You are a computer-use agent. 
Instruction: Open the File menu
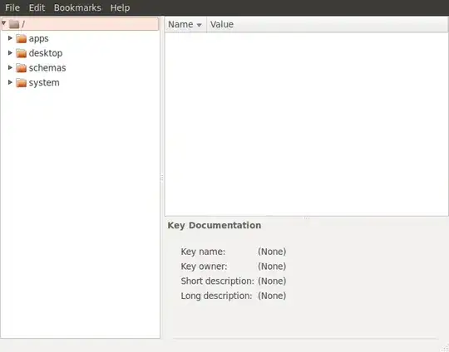click(x=12, y=7)
